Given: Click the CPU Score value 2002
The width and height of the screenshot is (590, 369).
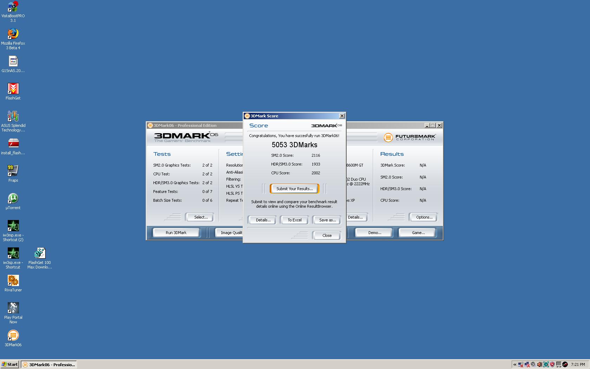Looking at the screenshot, I should 316,173.
